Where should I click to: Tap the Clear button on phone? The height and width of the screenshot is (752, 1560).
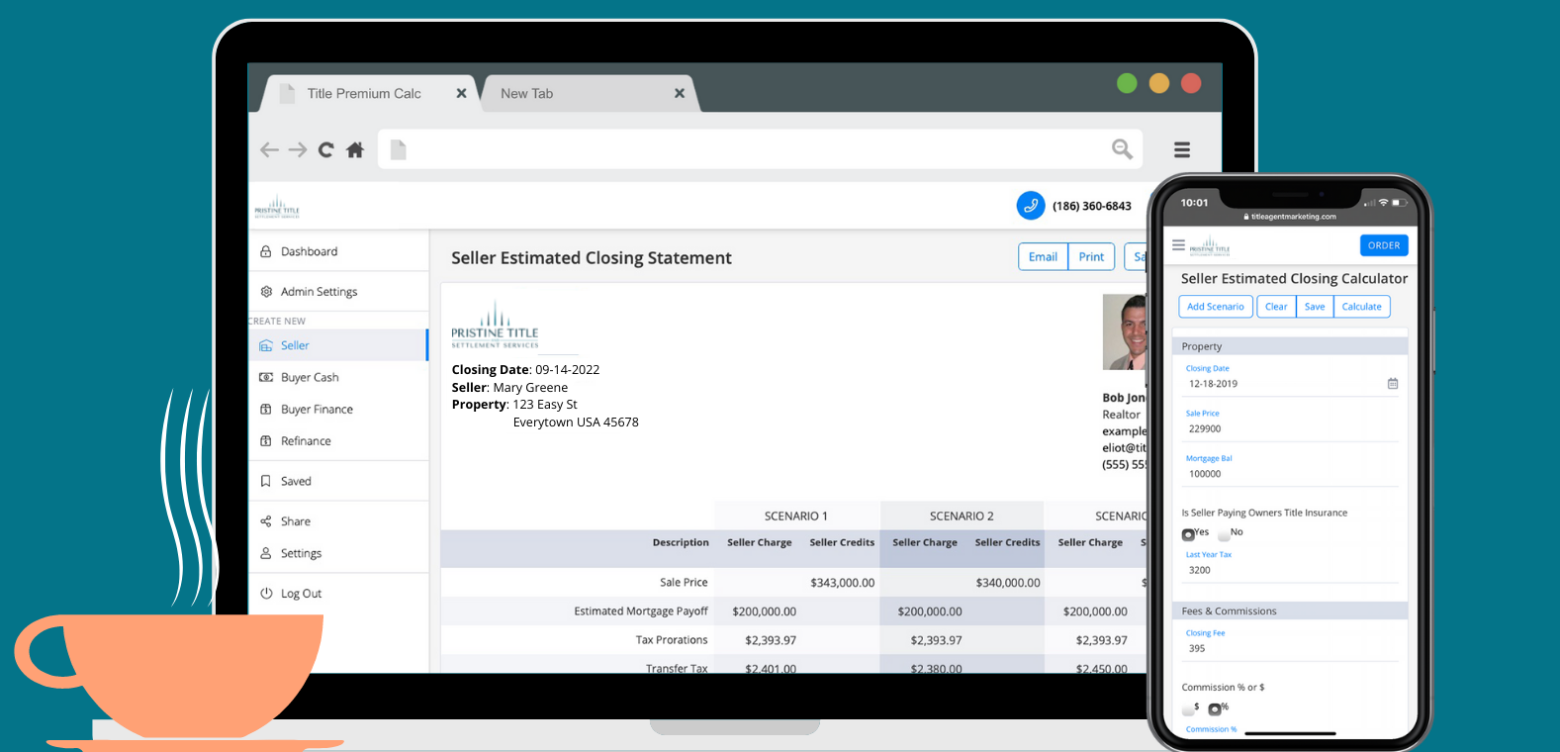[x=1276, y=307]
